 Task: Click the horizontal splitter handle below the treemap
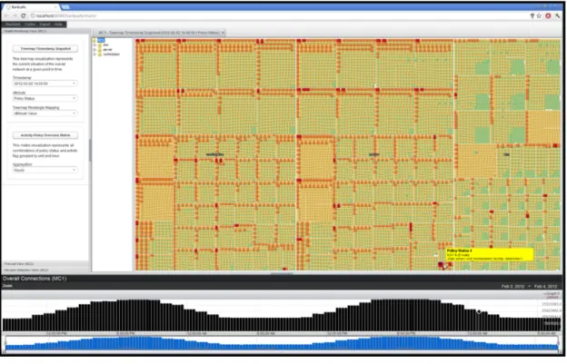point(282,273)
